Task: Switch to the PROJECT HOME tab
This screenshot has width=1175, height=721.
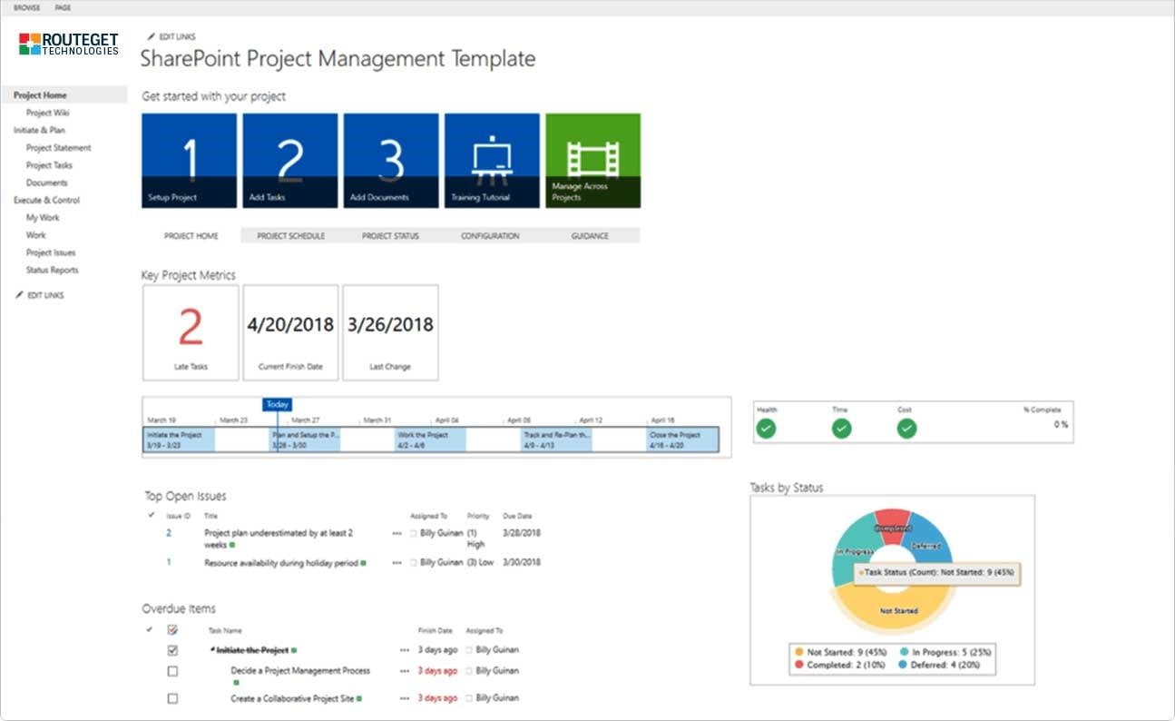Action: [x=191, y=236]
